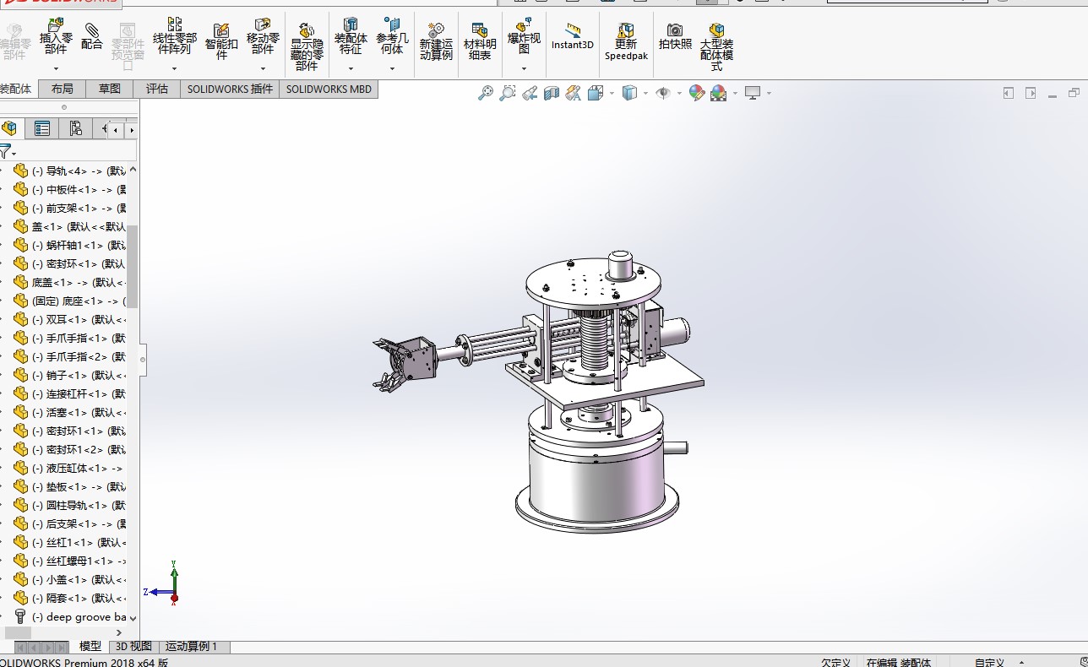The height and width of the screenshot is (667, 1088).
Task: Click Smart Fasteners (智能扣件) icon
Action: coord(221,42)
